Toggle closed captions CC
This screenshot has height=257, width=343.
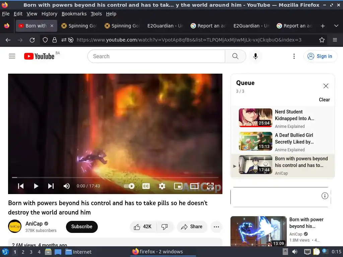tap(146, 186)
